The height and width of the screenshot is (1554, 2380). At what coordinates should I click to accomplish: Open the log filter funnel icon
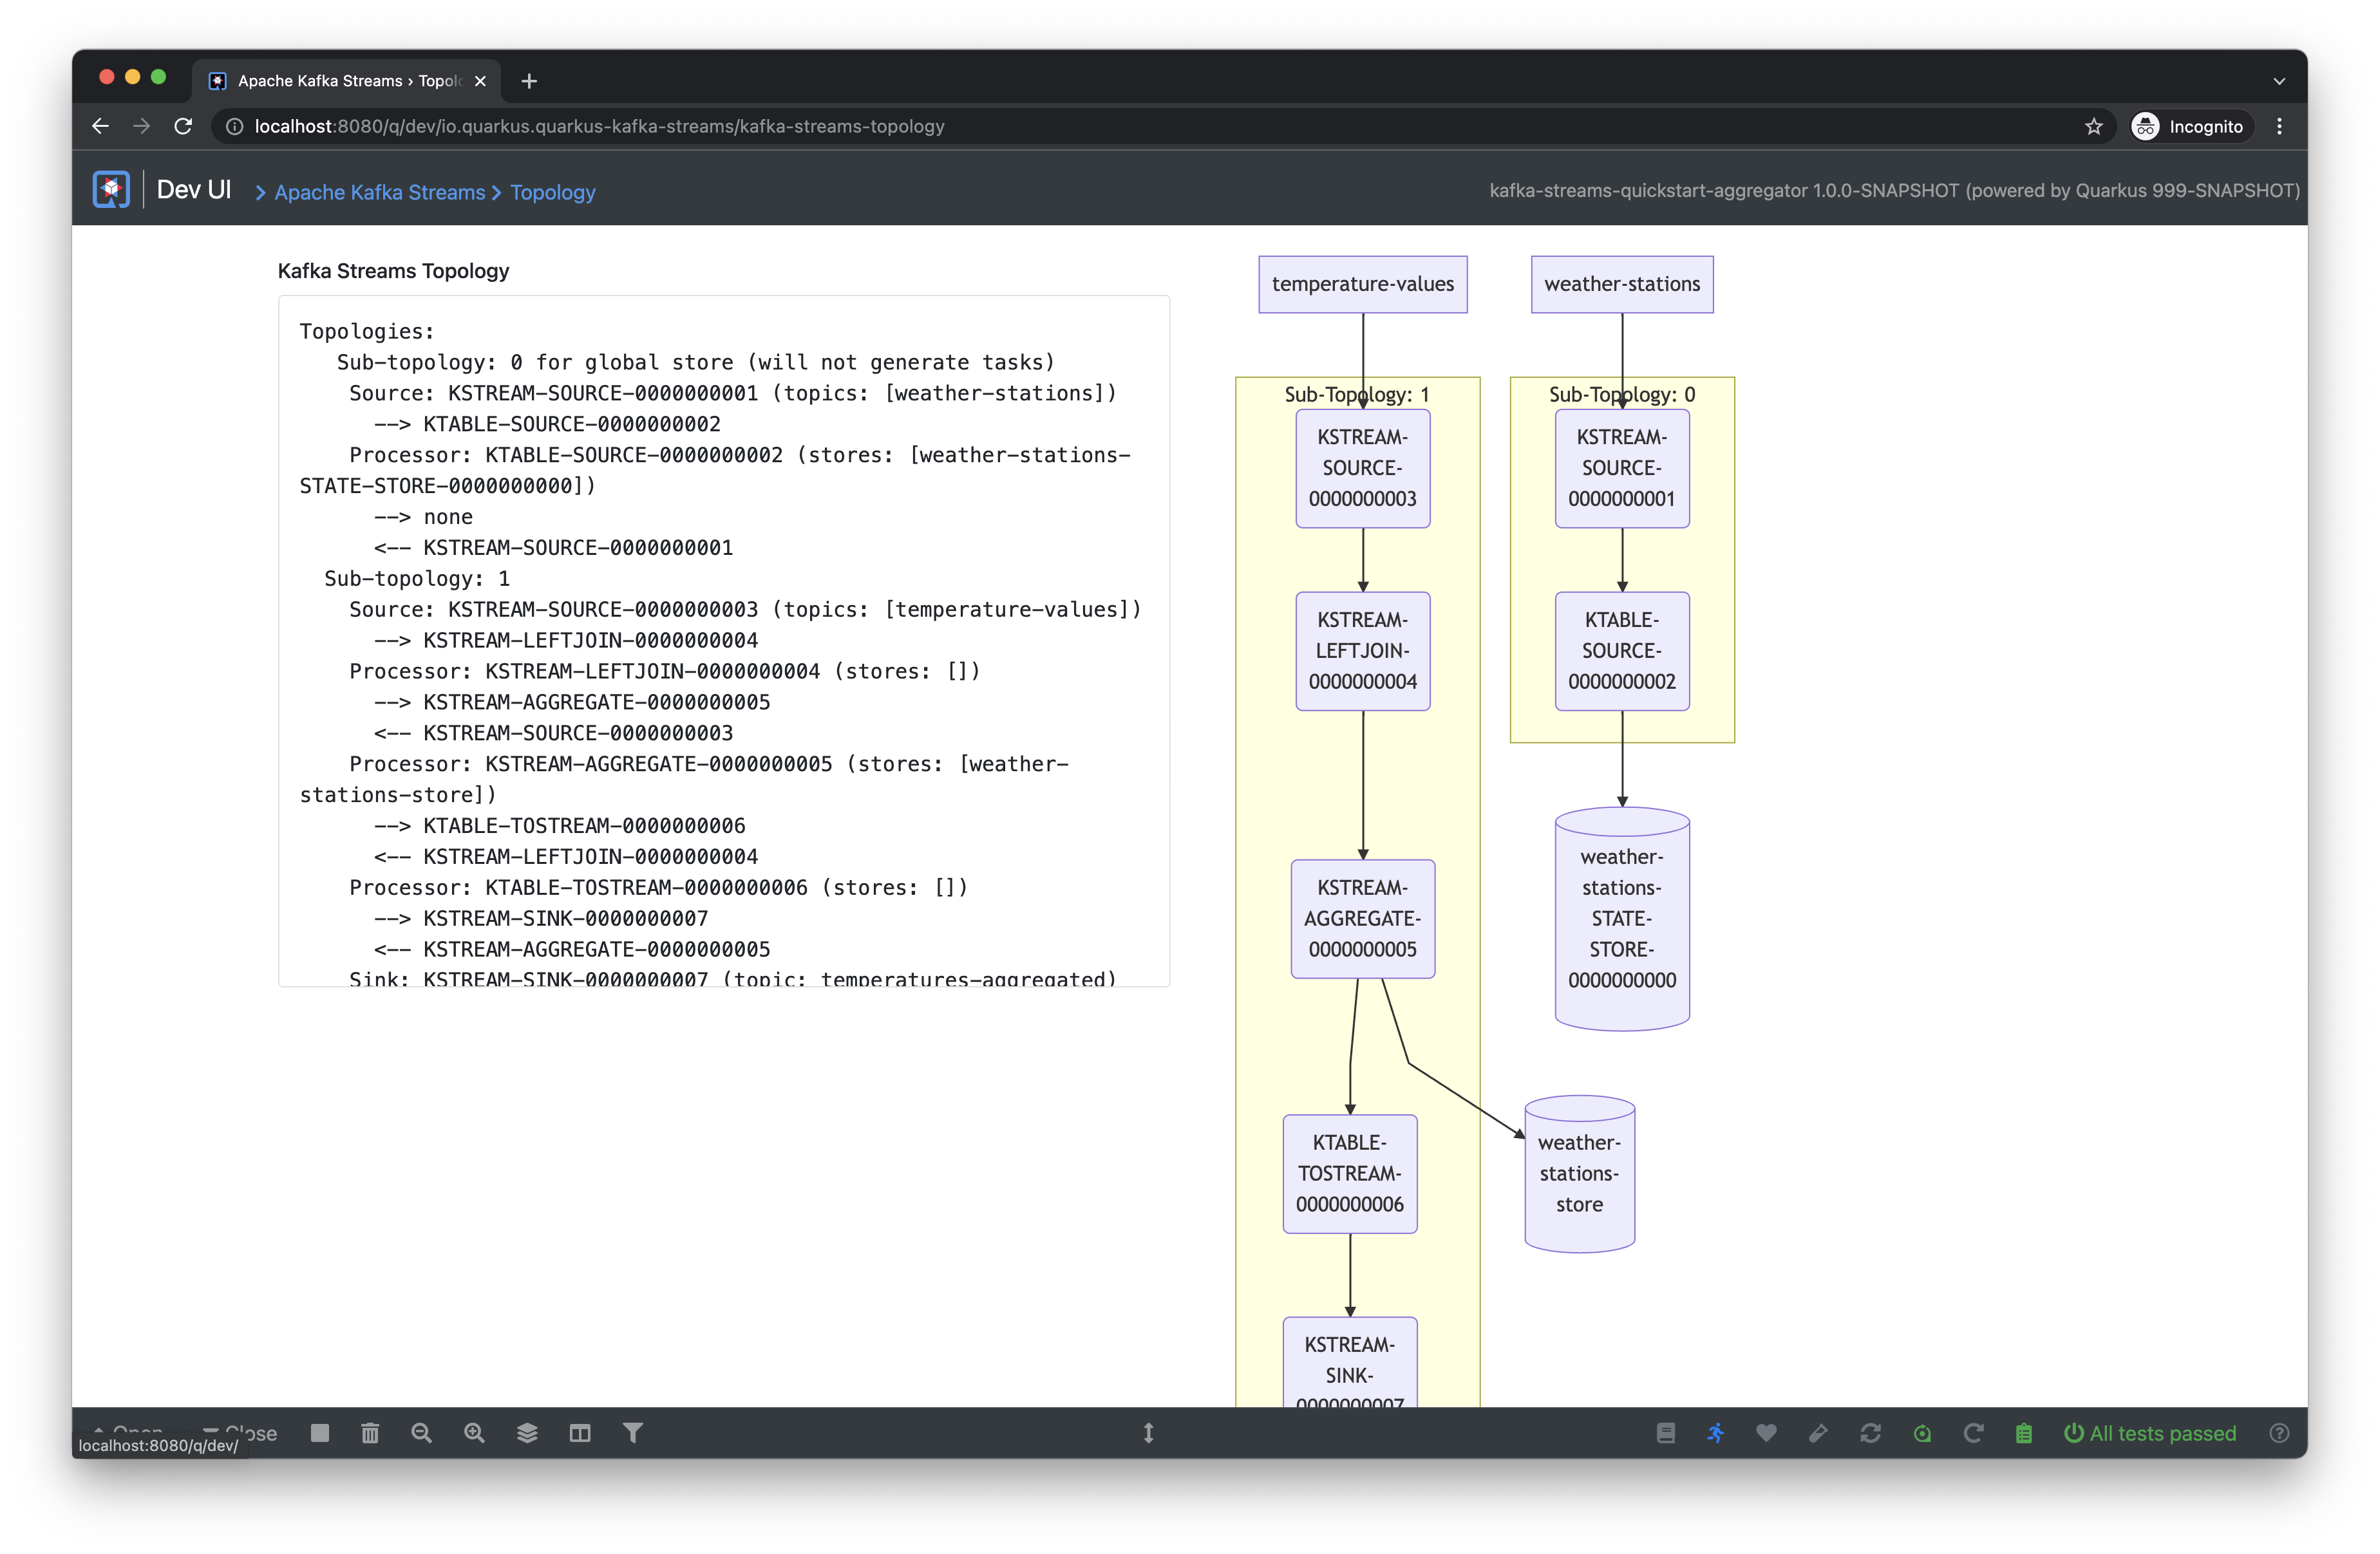[633, 1433]
